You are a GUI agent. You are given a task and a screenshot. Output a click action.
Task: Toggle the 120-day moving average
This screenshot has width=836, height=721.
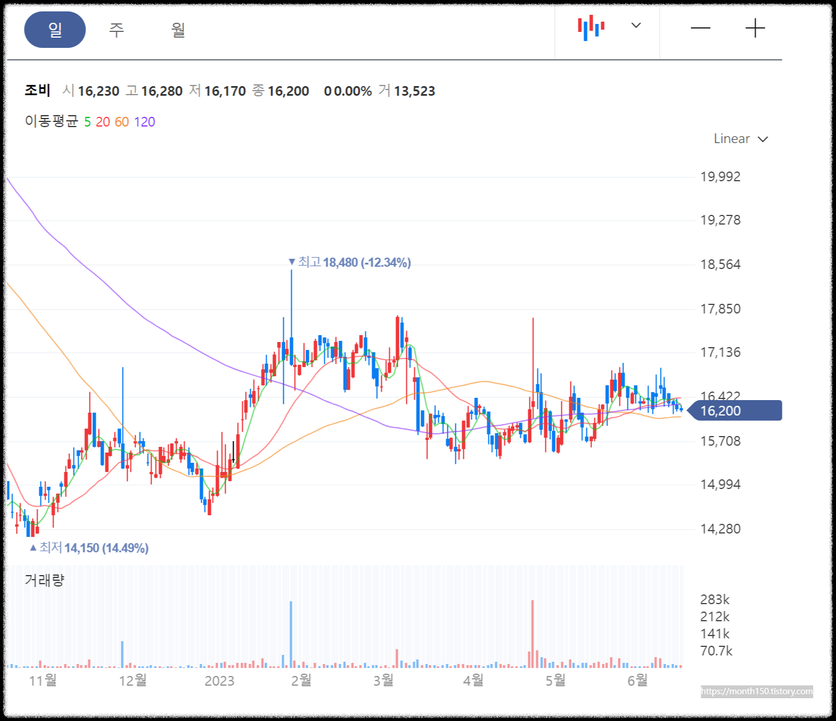tap(145, 122)
